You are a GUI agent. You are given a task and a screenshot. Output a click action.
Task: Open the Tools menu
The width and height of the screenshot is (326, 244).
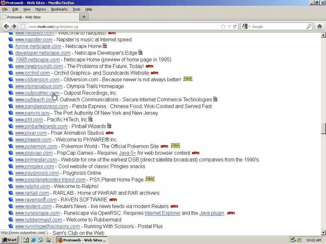tap(76, 9)
